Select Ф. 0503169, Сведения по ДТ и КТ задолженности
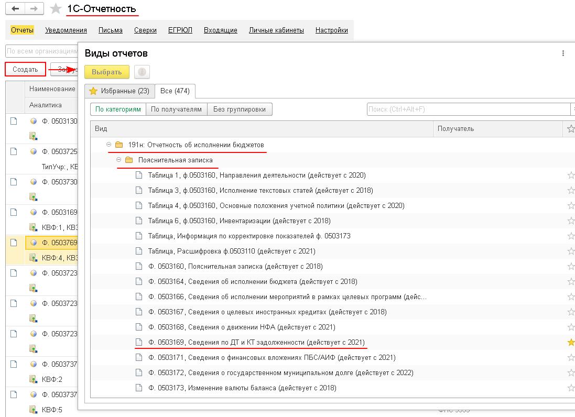Viewport: 575px width, 417px height. coord(256,342)
